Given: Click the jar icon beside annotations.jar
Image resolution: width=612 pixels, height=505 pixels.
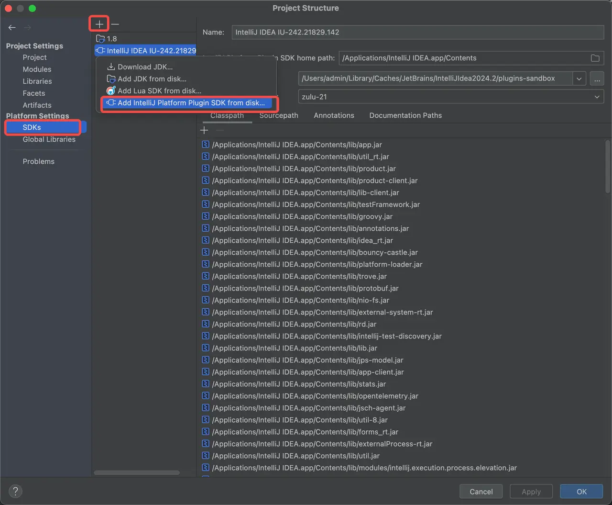Looking at the screenshot, I should click(206, 228).
